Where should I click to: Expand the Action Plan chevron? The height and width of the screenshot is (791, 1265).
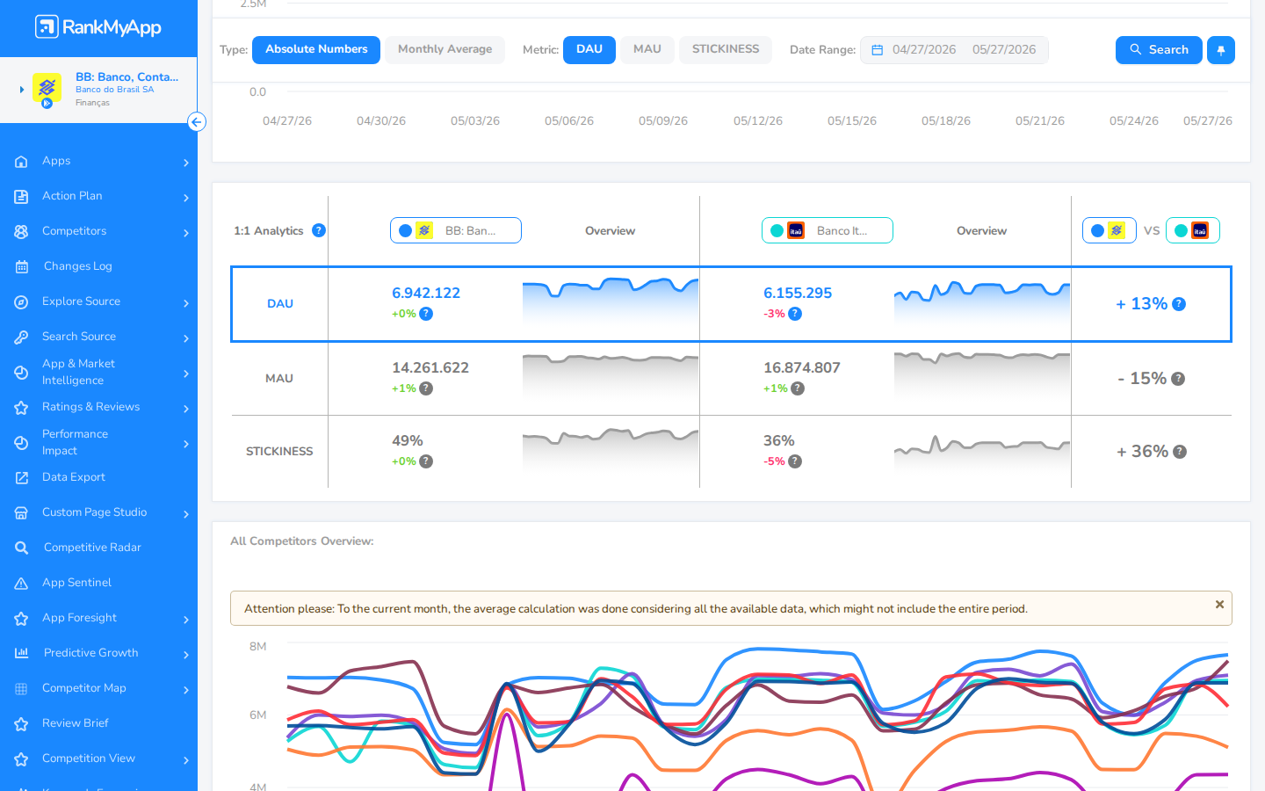click(x=186, y=198)
